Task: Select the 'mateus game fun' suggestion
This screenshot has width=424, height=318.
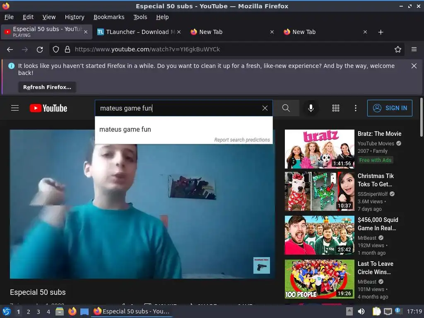Action: 183,129
